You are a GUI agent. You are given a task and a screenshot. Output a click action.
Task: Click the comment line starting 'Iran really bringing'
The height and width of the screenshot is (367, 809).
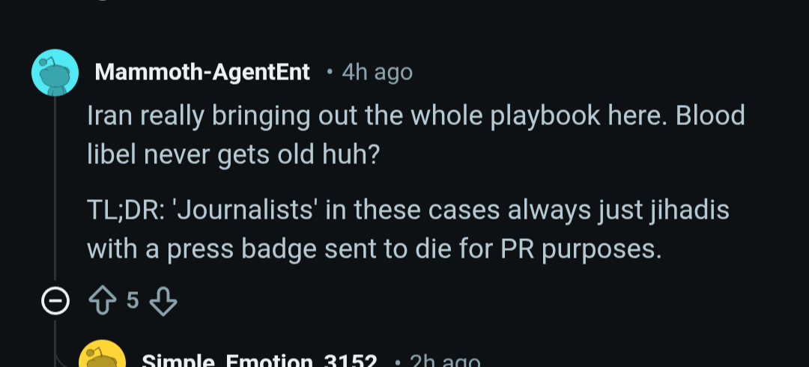coord(416,116)
